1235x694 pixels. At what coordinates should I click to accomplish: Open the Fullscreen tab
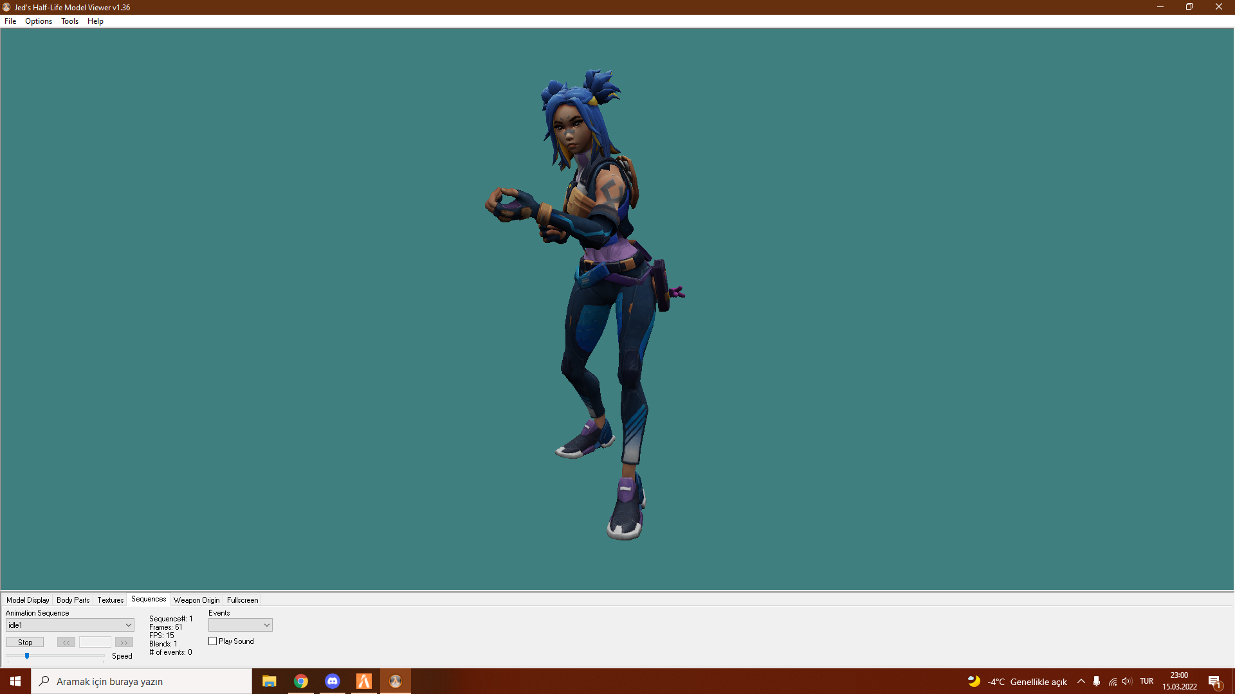click(242, 600)
